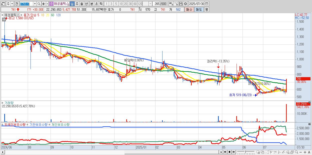
Task: Open the calendar date picker icon
Action: 207,4
